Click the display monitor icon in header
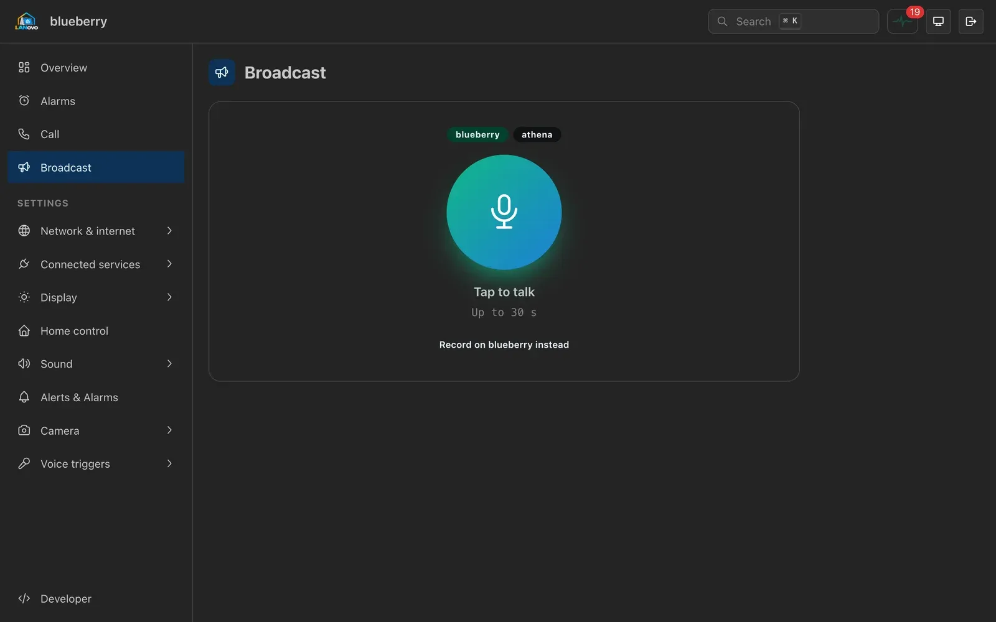This screenshot has height=622, width=996. 938,21
